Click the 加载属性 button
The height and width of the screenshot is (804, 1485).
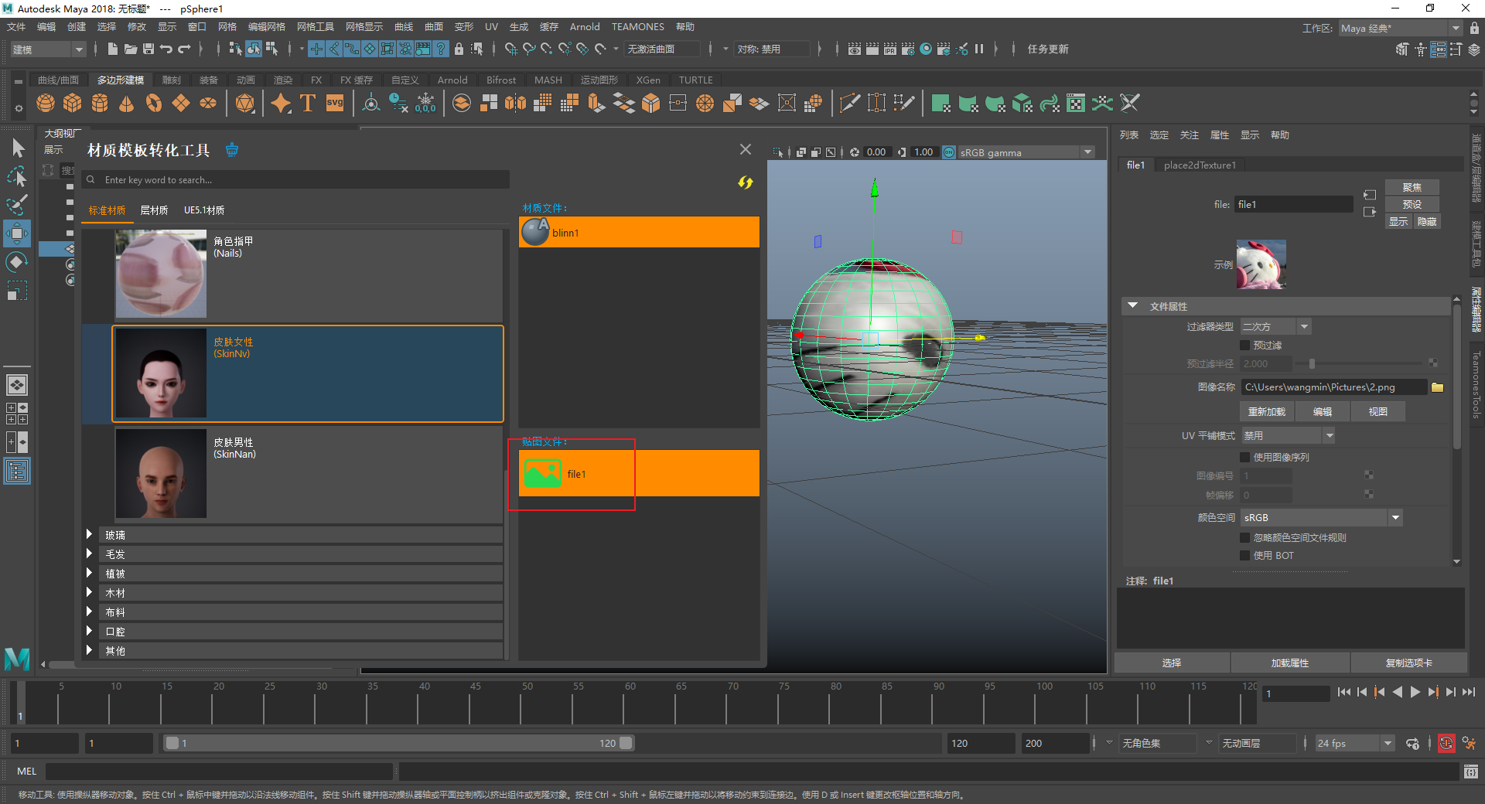pos(1289,663)
